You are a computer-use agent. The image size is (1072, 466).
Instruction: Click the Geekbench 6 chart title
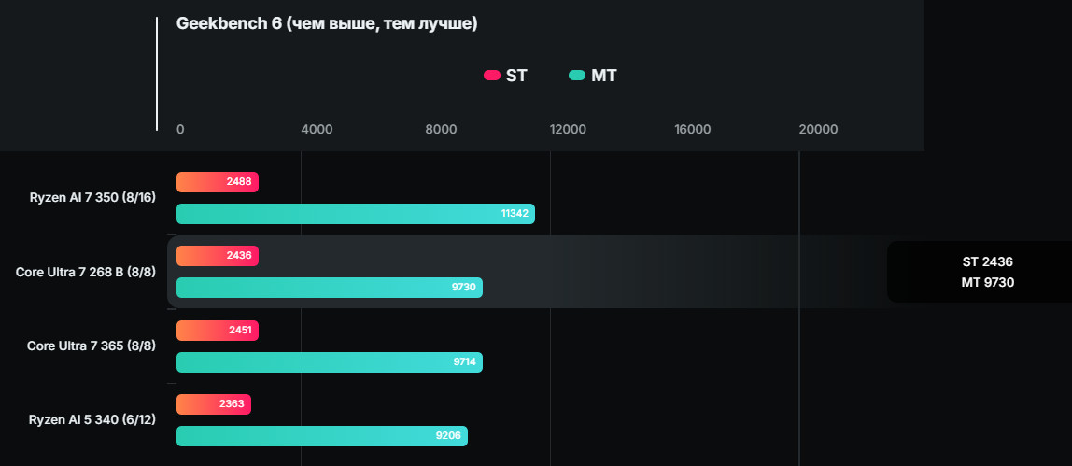click(x=327, y=23)
